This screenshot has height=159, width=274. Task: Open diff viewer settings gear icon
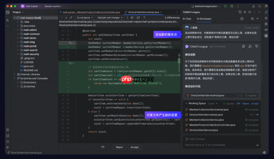[132, 18]
